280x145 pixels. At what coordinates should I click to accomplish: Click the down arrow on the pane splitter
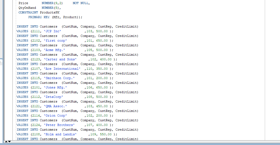pyautogui.click(x=9, y=142)
